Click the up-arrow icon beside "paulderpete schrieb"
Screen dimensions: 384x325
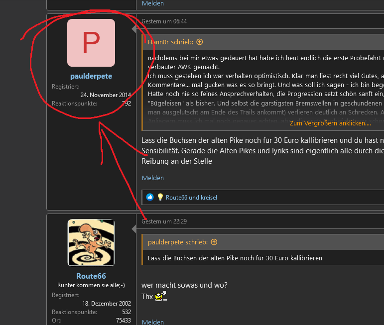pyautogui.click(x=214, y=242)
